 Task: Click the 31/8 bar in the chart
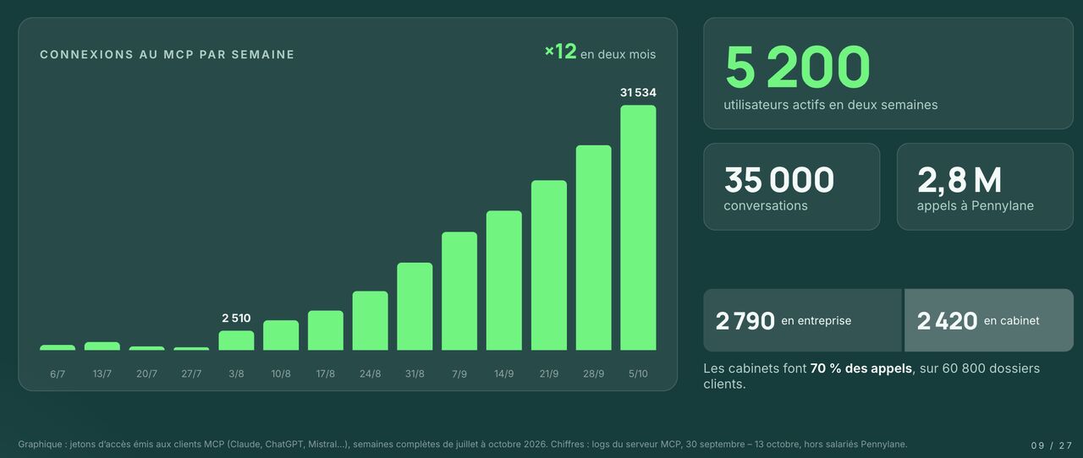click(415, 307)
